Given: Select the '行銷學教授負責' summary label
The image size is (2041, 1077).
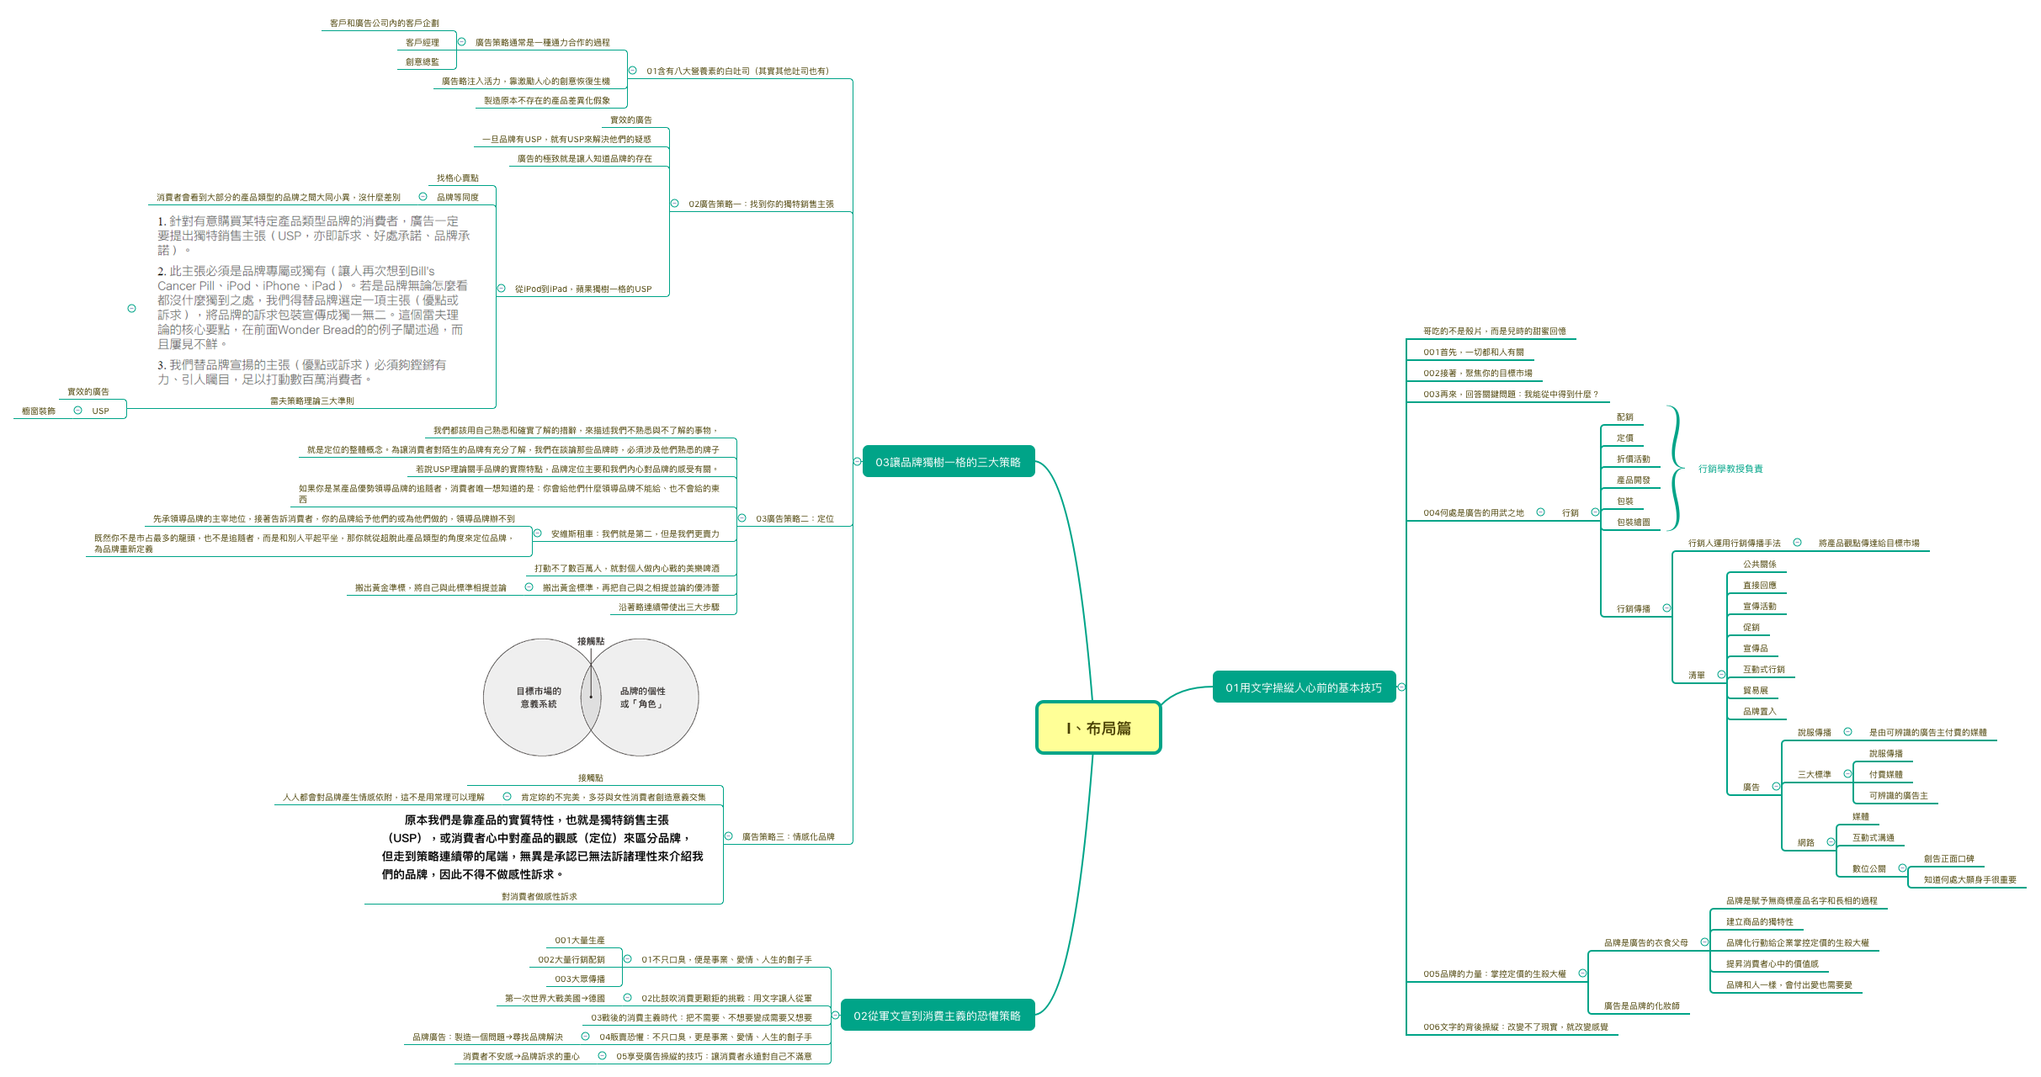Looking at the screenshot, I should [x=1730, y=469].
